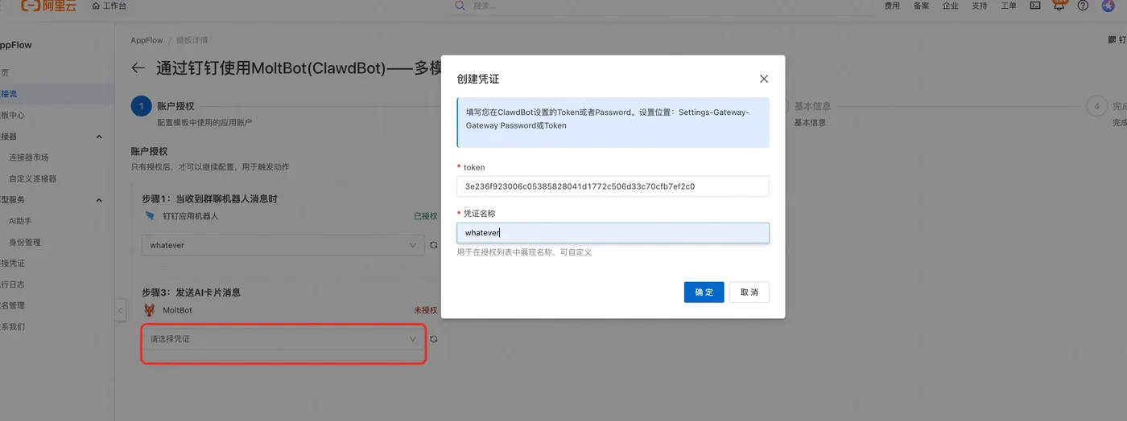Click 步骤1：当收到群聊机器人消息时 heading

click(210, 198)
